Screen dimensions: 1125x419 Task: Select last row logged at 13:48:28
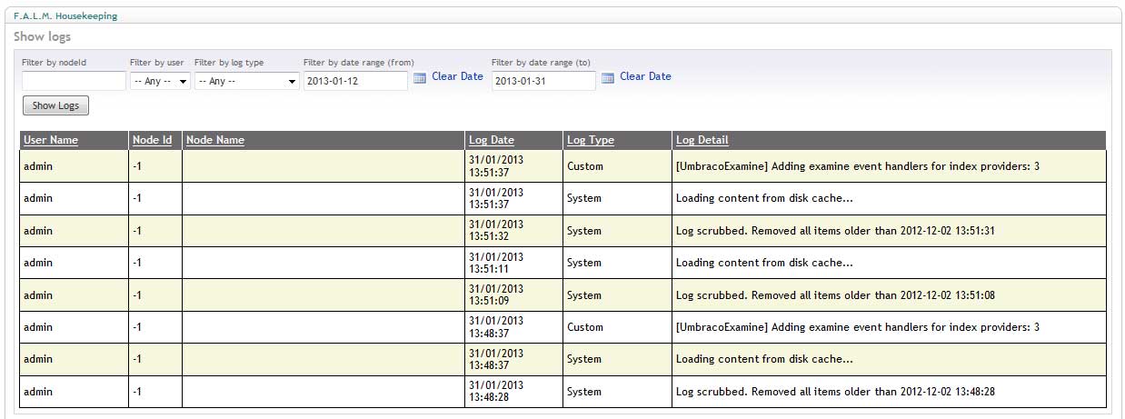point(563,392)
